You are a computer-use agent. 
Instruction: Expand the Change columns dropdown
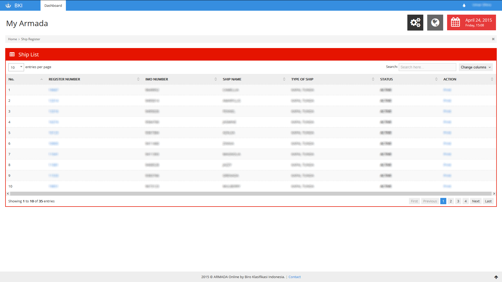476,67
